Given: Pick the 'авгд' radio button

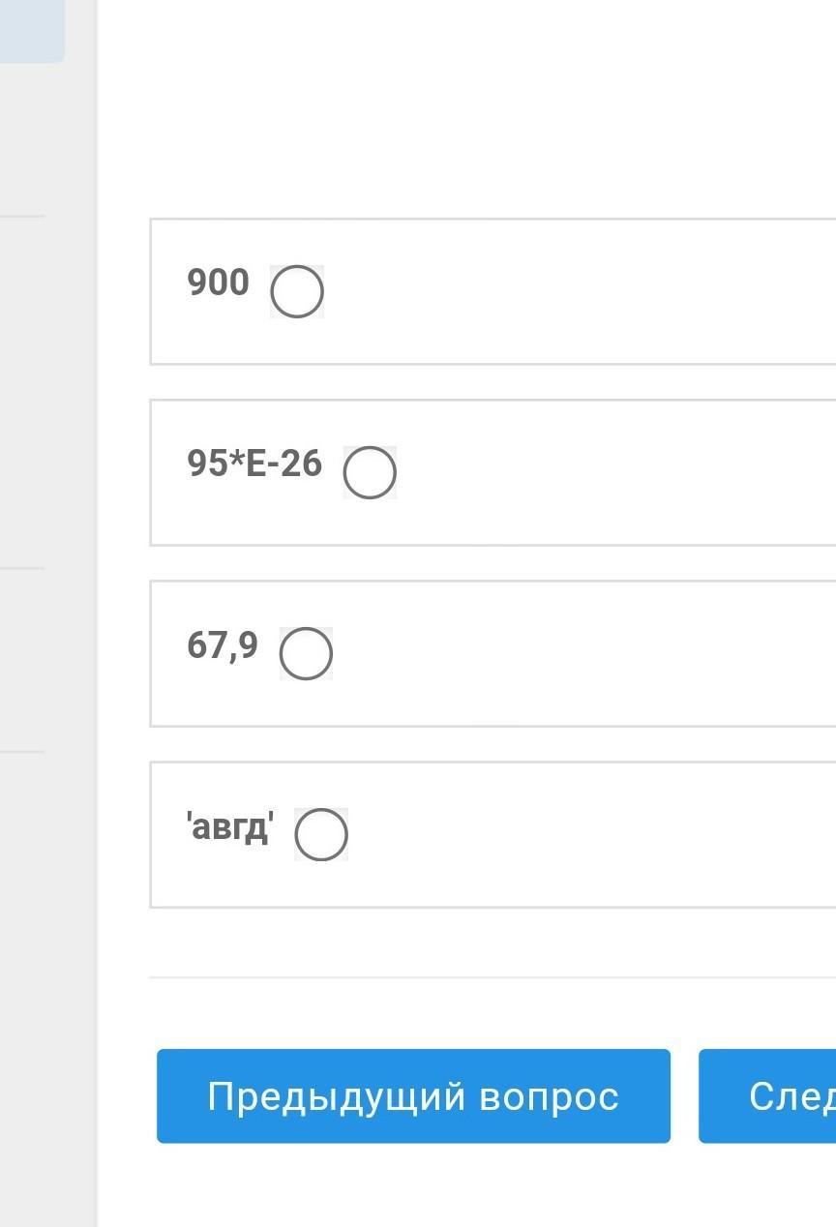Looking at the screenshot, I should [320, 834].
